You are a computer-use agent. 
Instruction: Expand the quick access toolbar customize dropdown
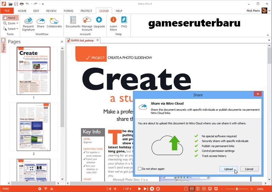coord(43,4)
